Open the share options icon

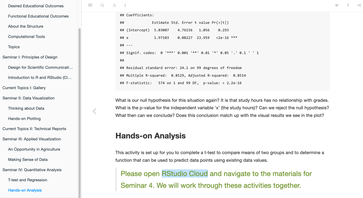click(x=359, y=5)
